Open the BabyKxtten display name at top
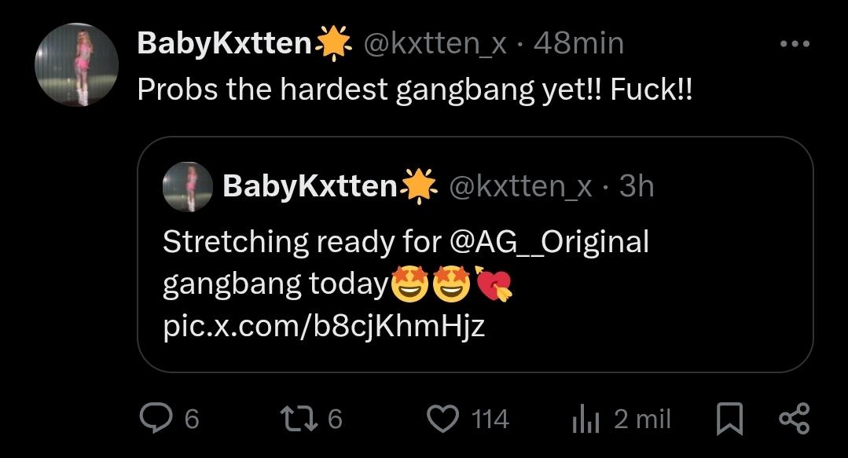 tap(224, 44)
